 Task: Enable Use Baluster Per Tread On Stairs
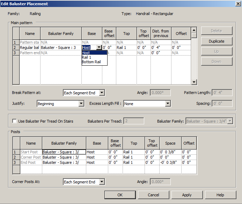tap(15, 121)
